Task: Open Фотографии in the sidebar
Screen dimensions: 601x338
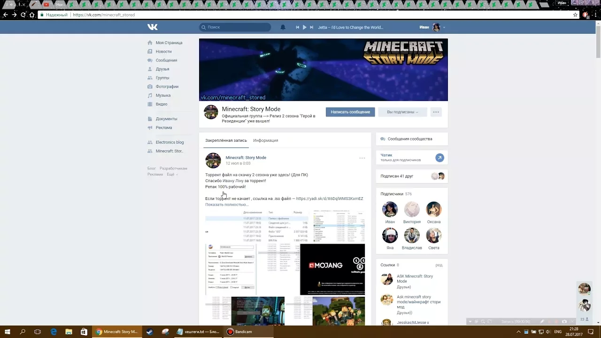Action: coord(167,86)
